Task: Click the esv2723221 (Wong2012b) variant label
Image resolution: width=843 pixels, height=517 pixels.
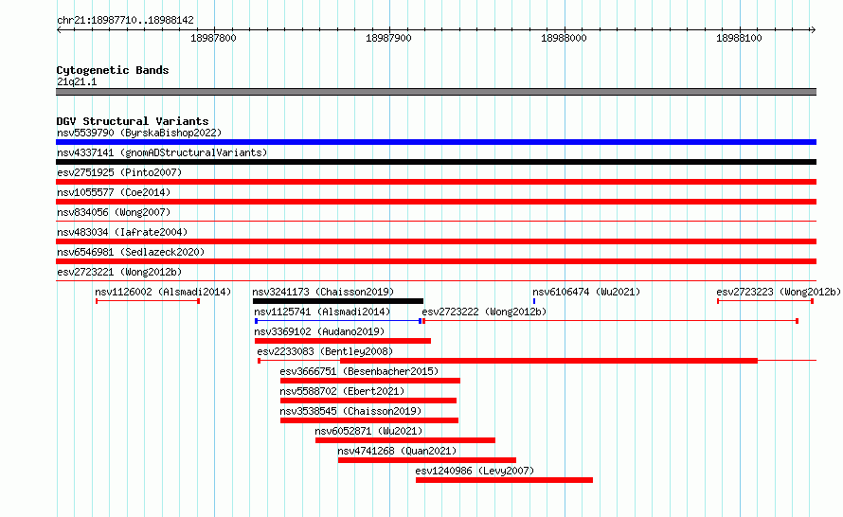Action: [x=119, y=272]
